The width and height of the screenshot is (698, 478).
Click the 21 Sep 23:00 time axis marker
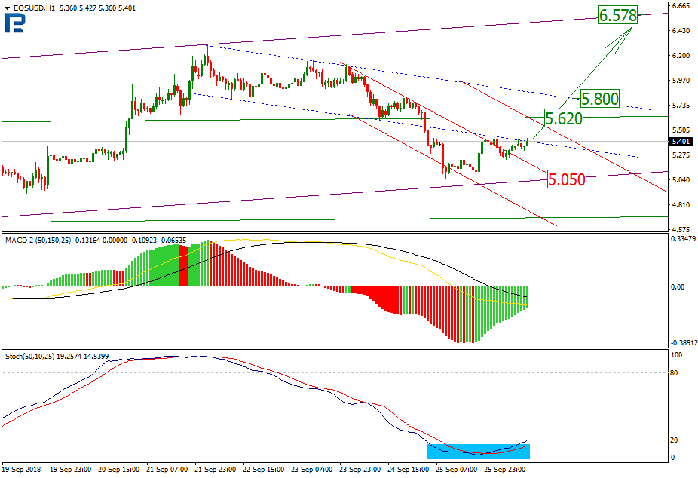tap(216, 470)
